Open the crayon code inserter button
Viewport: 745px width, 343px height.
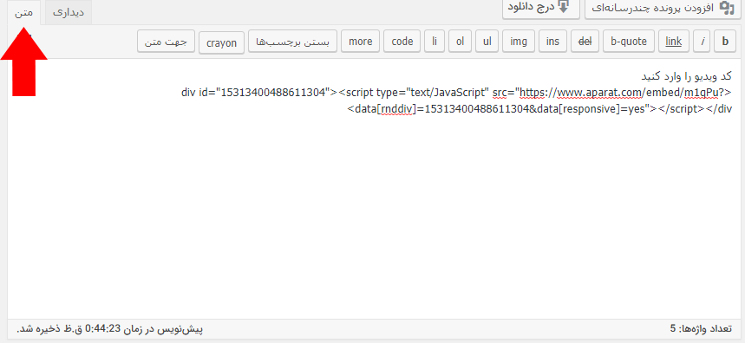click(x=221, y=42)
